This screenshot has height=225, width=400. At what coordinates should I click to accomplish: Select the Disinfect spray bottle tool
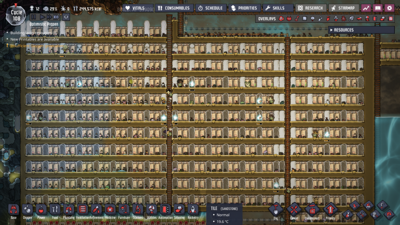tap(348, 215)
